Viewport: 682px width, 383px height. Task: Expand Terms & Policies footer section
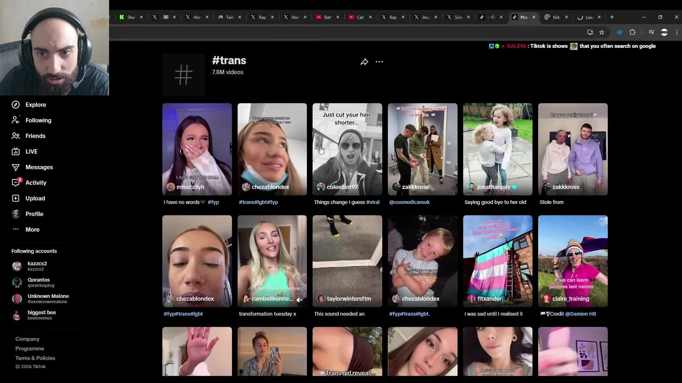(35, 358)
